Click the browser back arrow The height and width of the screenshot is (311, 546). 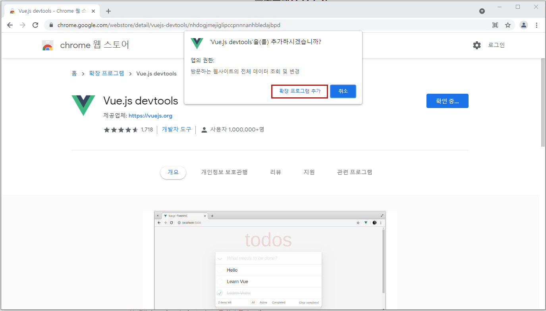pos(10,25)
